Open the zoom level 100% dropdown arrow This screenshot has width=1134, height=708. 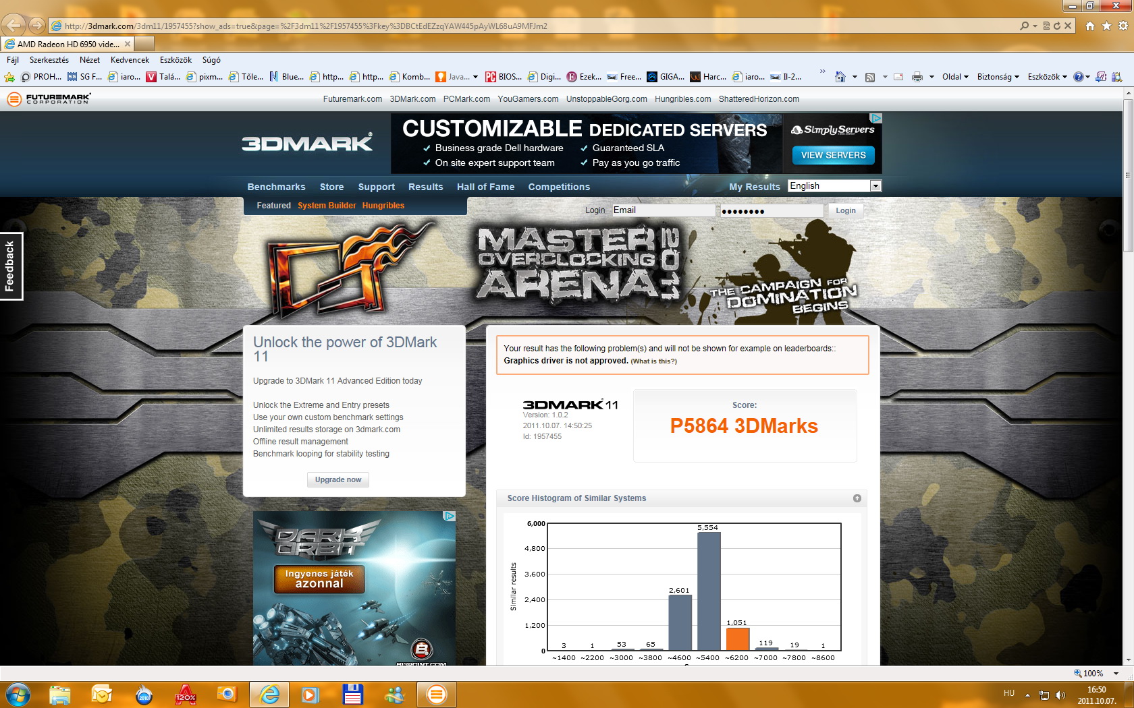(1116, 674)
